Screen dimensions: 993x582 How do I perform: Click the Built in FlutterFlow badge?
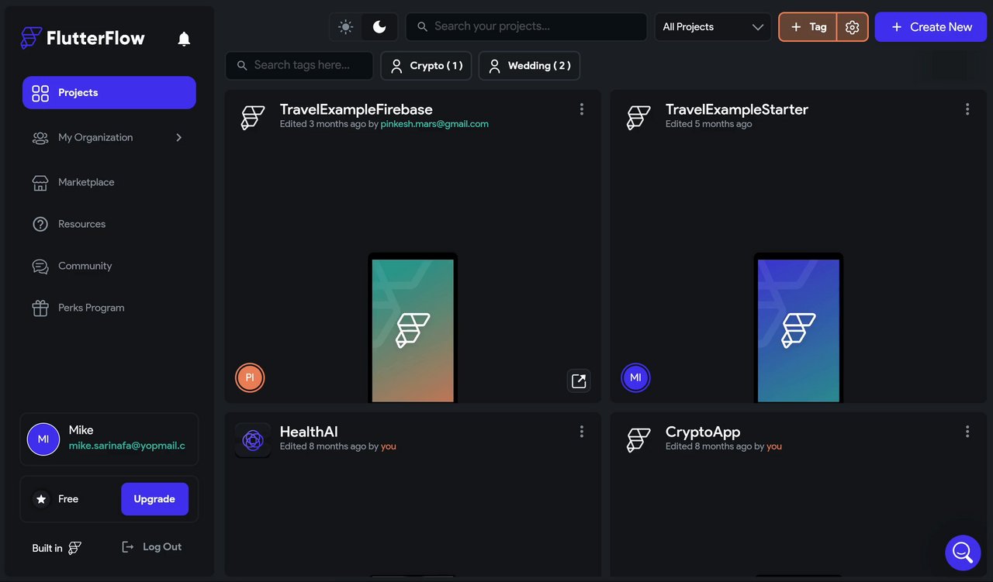tap(57, 548)
